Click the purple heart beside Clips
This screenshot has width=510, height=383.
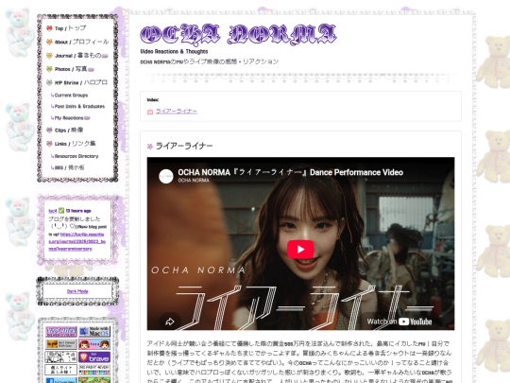click(49, 131)
